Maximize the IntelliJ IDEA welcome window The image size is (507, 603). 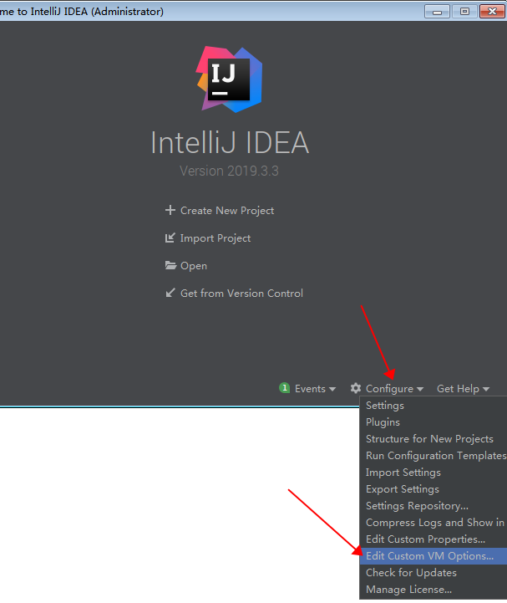[464, 11]
